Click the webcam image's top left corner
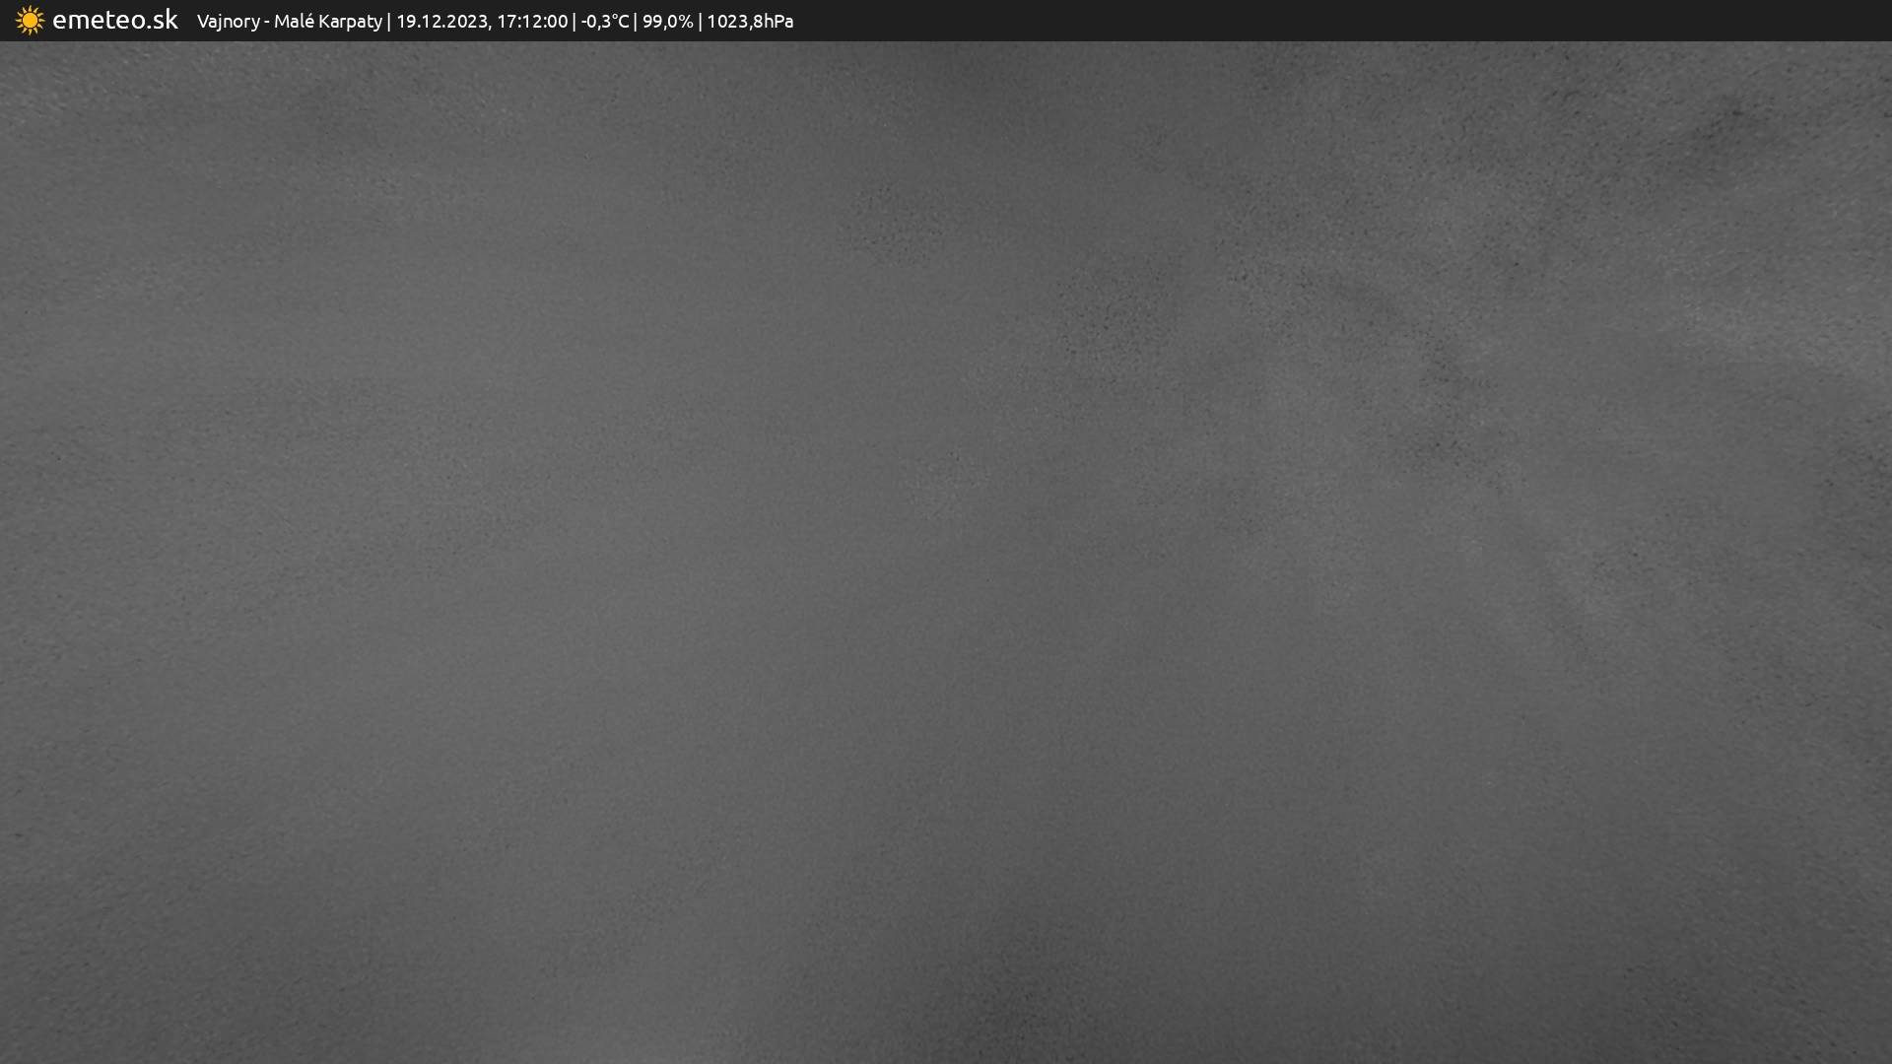The height and width of the screenshot is (1064, 1892). click(4, 45)
